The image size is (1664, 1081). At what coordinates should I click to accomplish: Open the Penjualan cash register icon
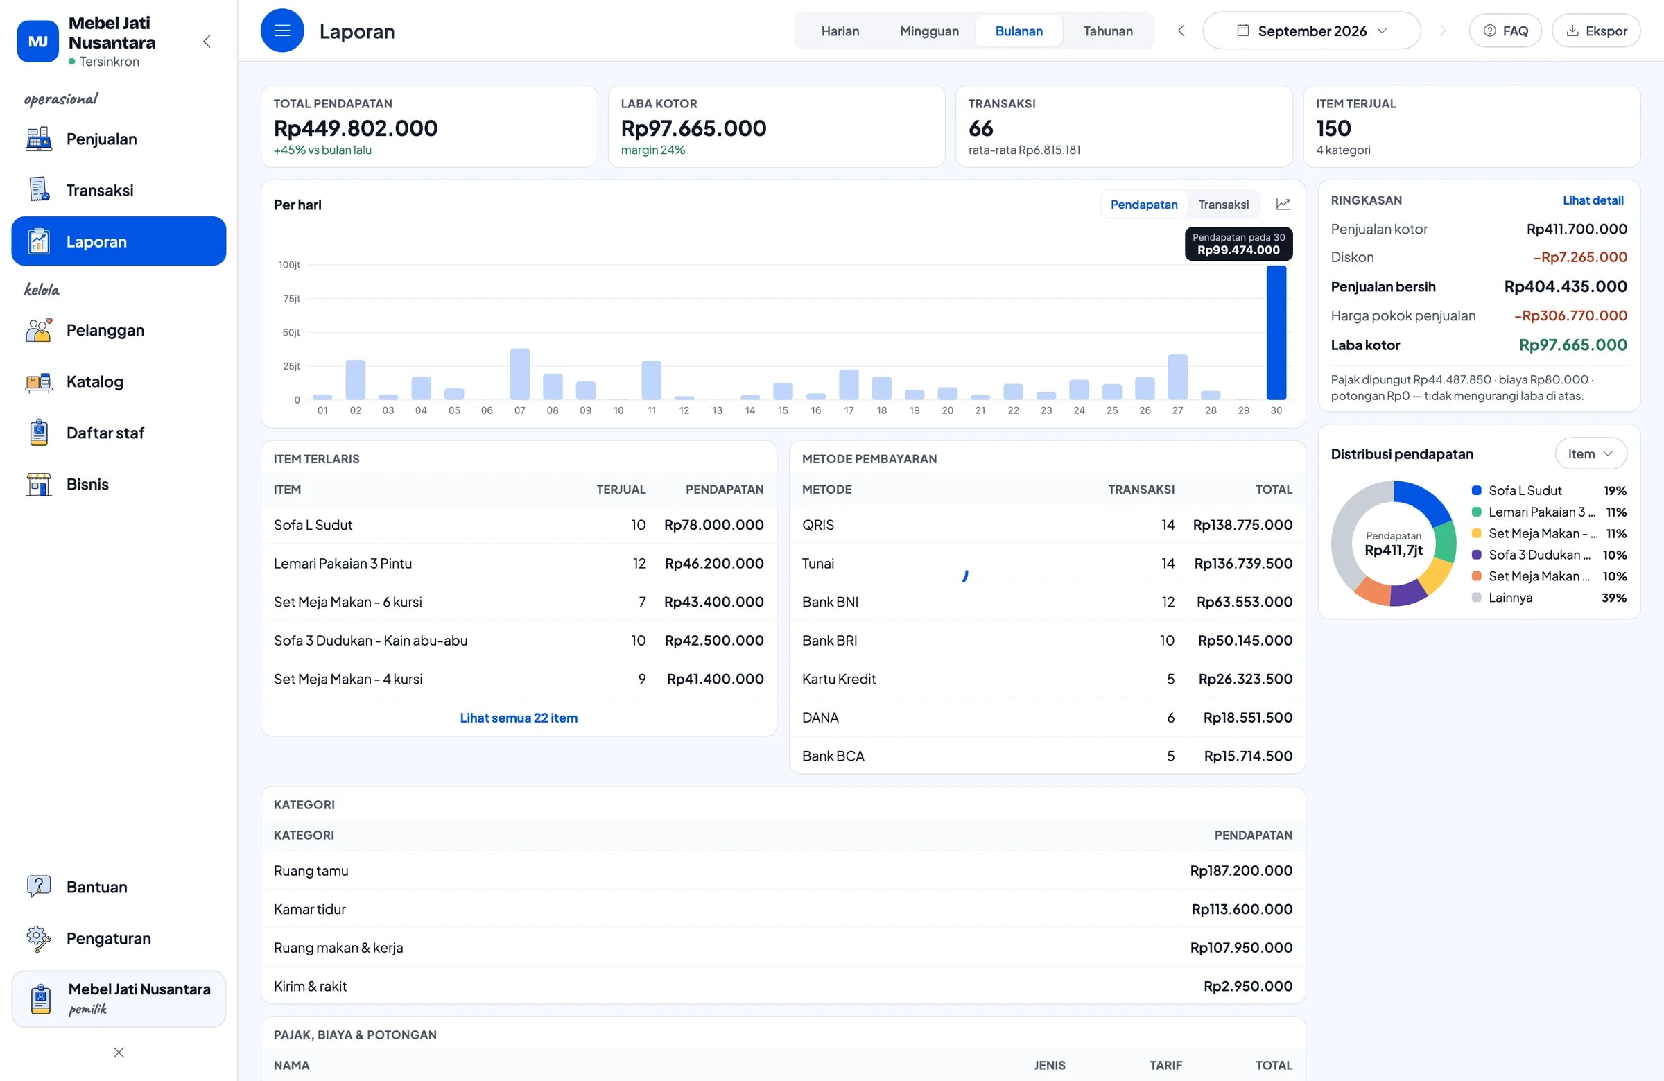[38, 139]
